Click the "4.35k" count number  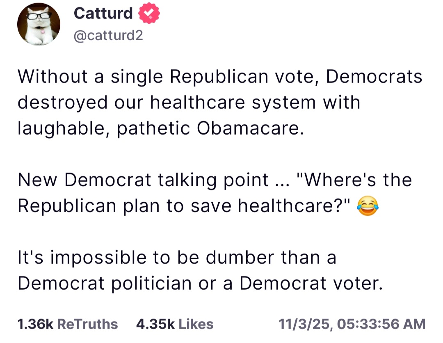pyautogui.click(x=155, y=324)
